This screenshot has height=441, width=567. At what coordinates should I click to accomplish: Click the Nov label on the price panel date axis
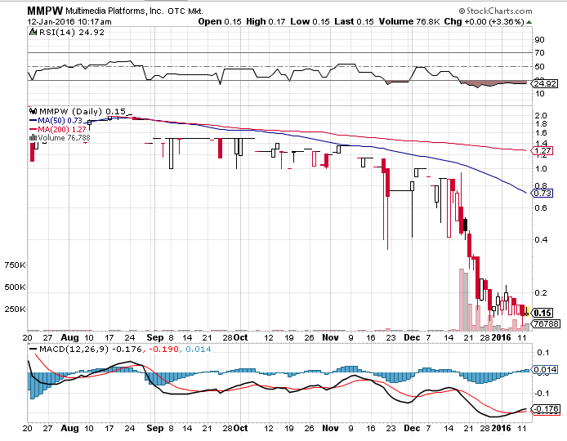click(330, 337)
